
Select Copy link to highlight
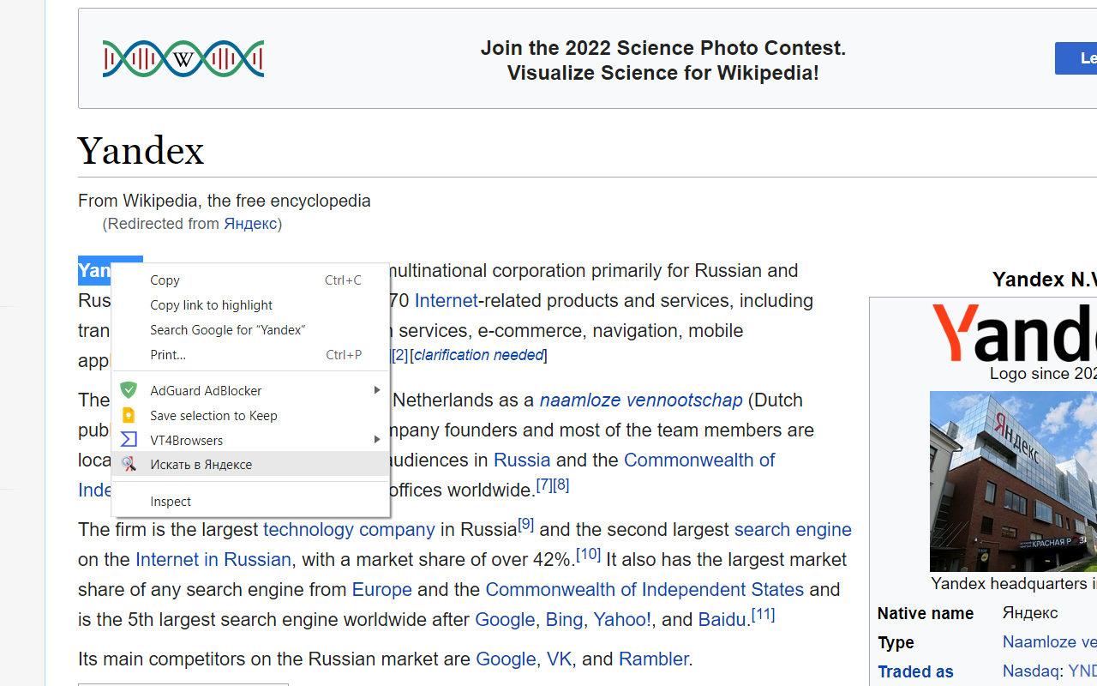click(250, 304)
